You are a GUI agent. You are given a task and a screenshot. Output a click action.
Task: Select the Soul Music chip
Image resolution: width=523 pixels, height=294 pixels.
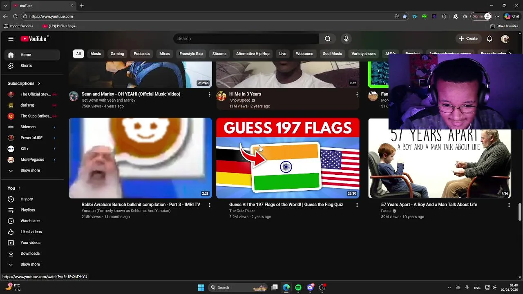(x=332, y=53)
